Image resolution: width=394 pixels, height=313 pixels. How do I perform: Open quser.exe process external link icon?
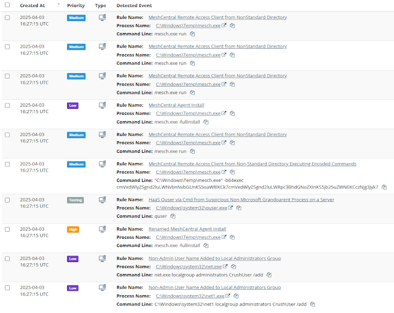[x=231, y=208]
